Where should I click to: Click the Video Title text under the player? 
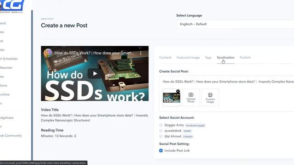tap(94, 118)
